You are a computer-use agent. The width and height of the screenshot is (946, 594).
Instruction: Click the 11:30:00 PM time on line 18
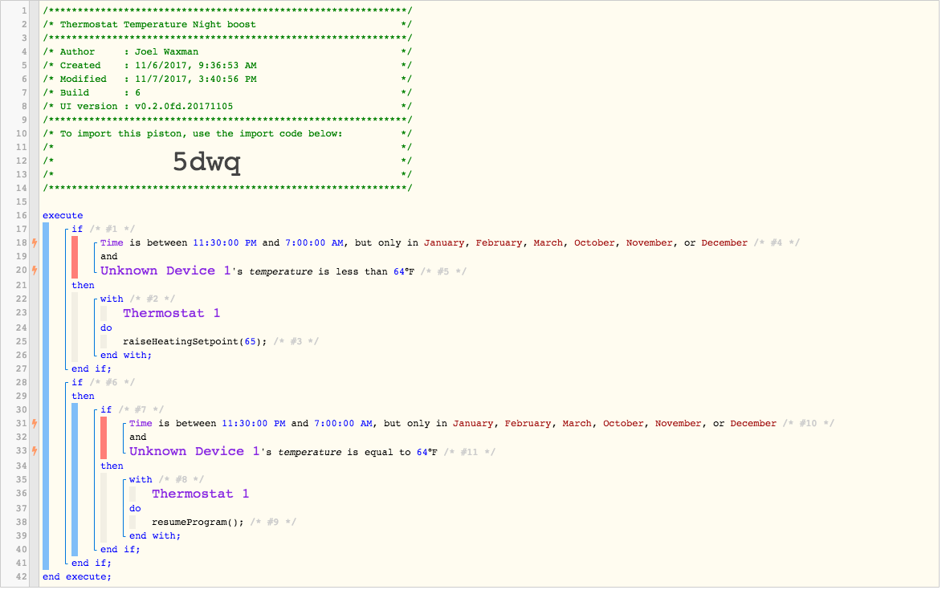coord(224,243)
